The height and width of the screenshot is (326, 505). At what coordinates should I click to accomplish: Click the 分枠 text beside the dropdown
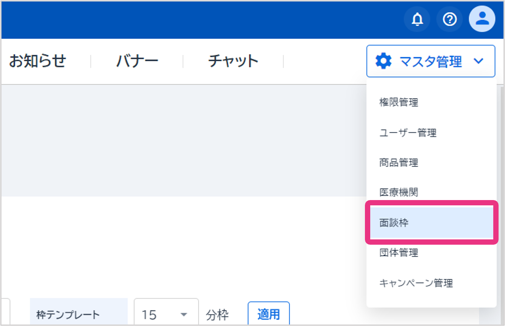point(217,315)
